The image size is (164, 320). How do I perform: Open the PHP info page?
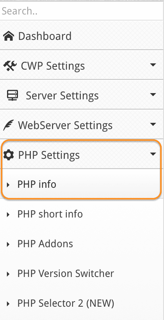click(37, 184)
